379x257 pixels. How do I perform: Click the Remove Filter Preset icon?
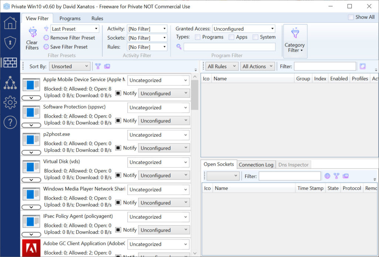[46, 38]
